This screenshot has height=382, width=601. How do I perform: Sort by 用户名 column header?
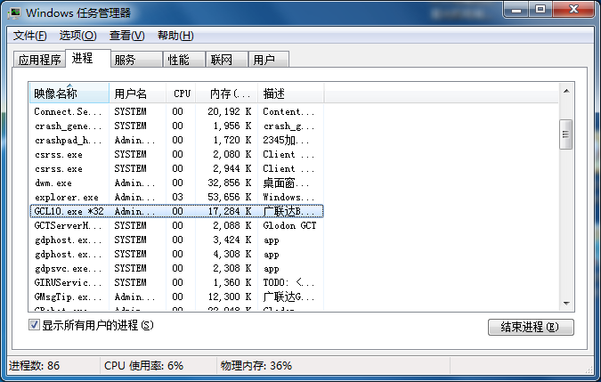(x=138, y=93)
